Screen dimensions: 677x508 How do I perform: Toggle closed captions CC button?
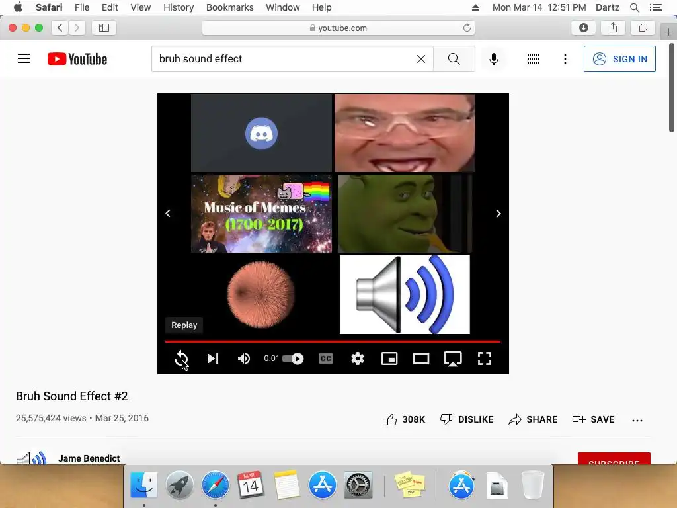coord(326,359)
